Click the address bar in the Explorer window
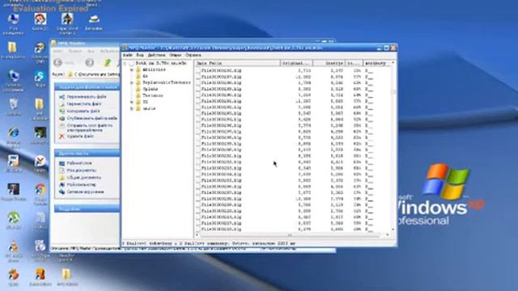518x291 pixels. coord(94,74)
